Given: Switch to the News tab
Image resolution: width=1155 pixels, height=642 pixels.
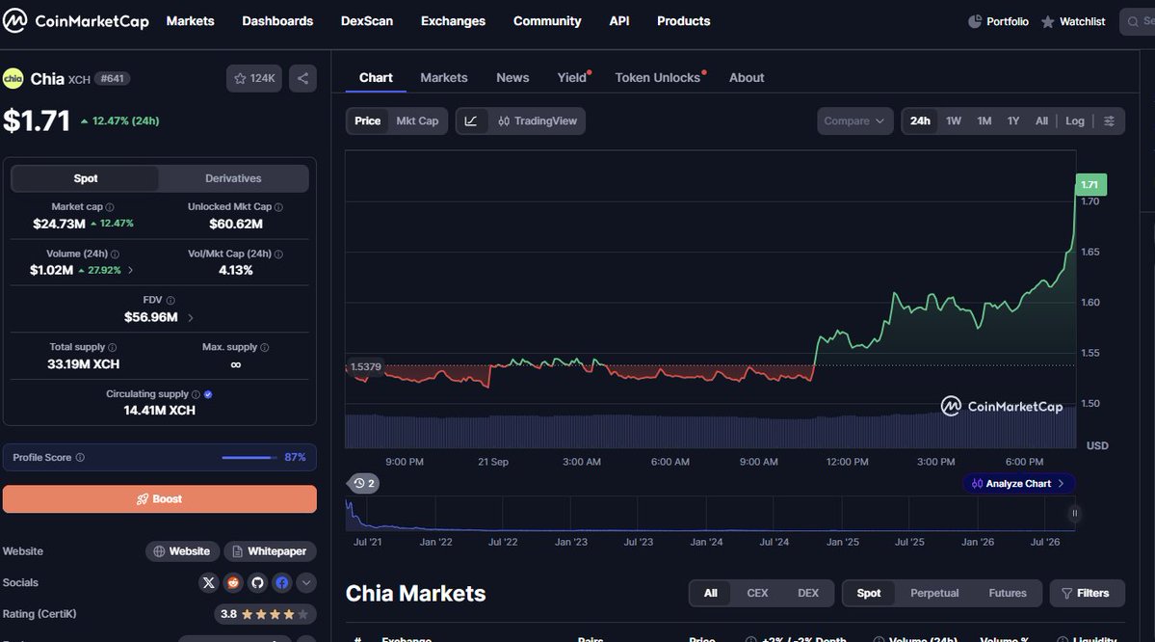Looking at the screenshot, I should click(x=512, y=77).
